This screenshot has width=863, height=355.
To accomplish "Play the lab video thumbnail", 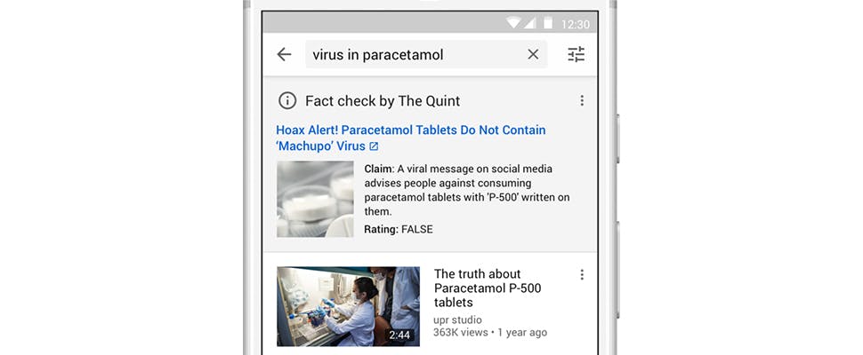I will tap(349, 307).
